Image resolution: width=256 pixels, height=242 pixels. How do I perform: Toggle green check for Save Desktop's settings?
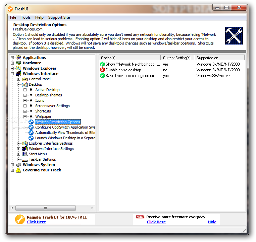click(102, 76)
